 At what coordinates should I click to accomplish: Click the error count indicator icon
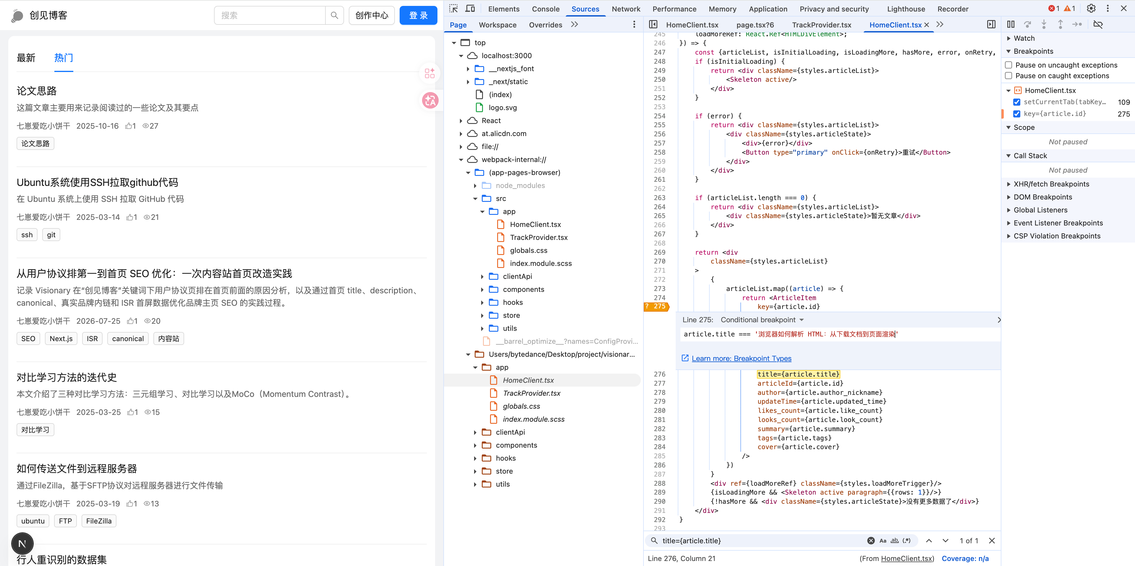[x=1054, y=8]
